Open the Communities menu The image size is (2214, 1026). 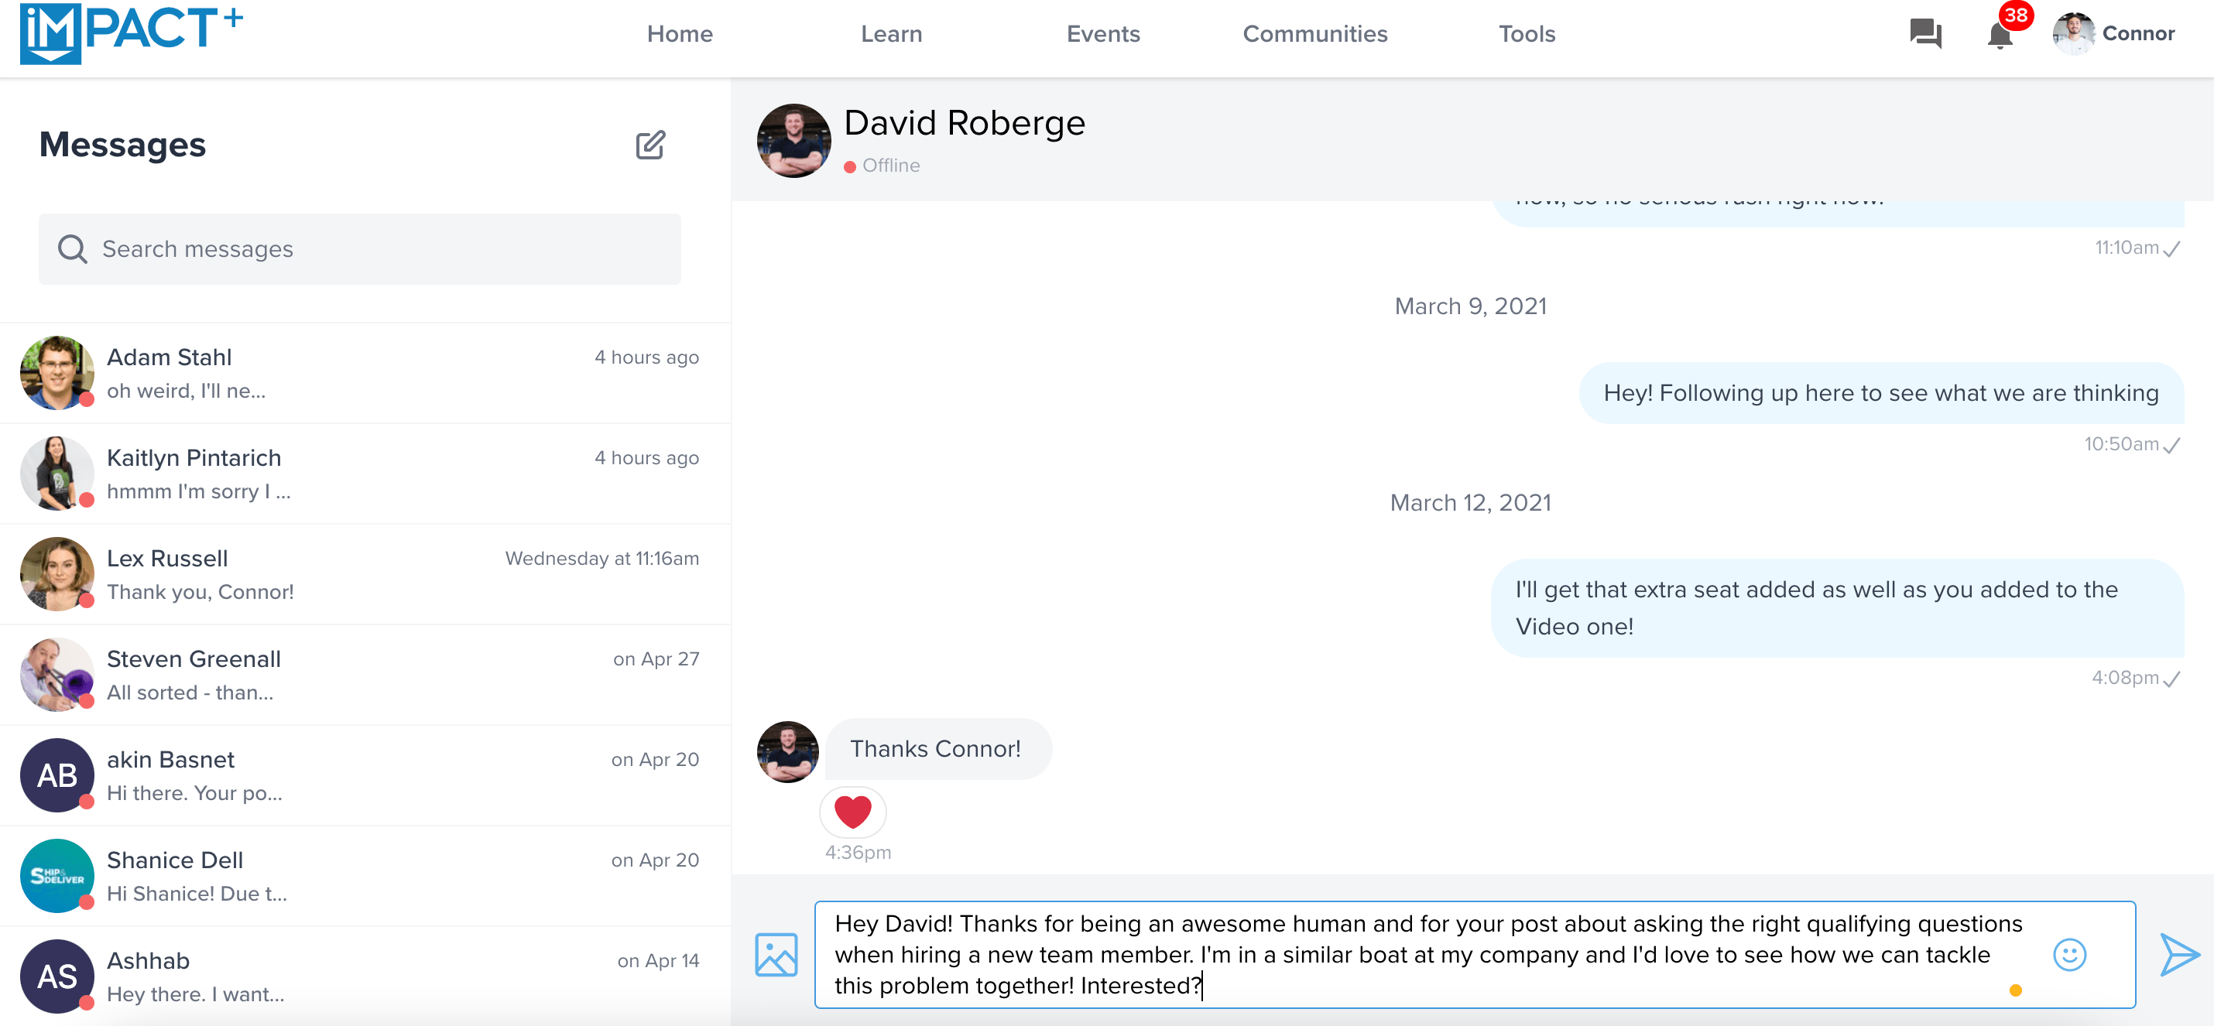(x=1315, y=33)
